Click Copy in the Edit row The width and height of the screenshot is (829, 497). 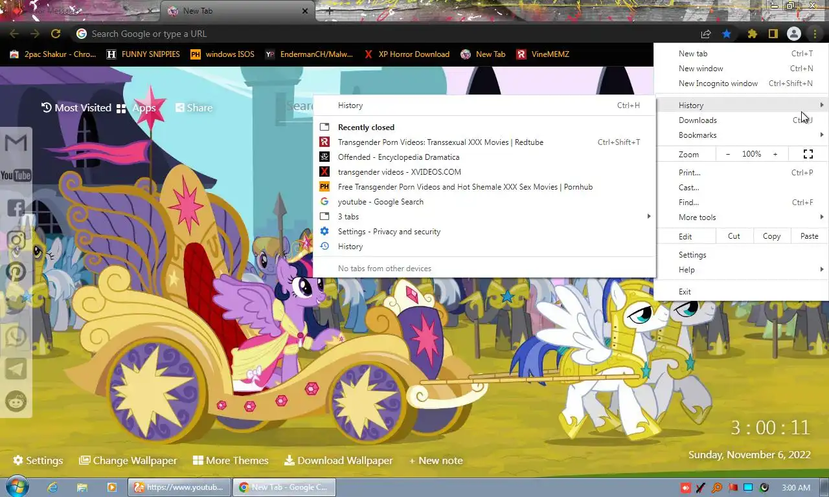click(x=771, y=236)
